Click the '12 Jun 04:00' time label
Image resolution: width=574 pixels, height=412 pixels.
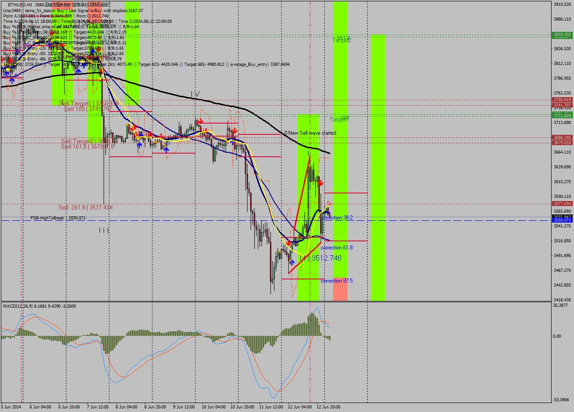tap(300, 407)
